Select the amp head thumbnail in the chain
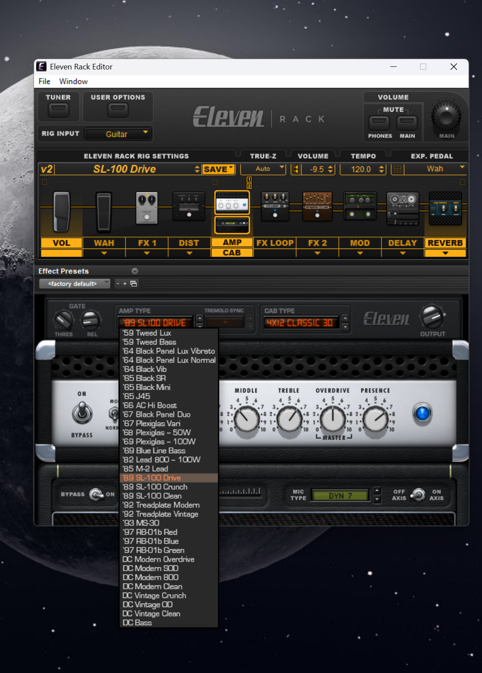The height and width of the screenshot is (673, 482). coord(232,203)
